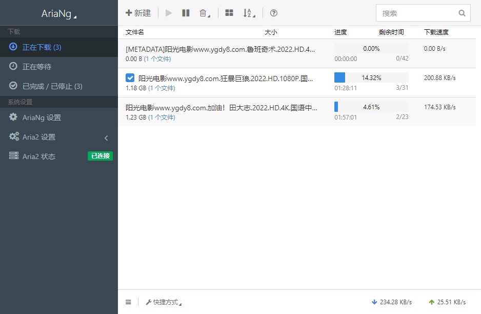Click global upload speed 25.51 KB/s

pos(447,302)
